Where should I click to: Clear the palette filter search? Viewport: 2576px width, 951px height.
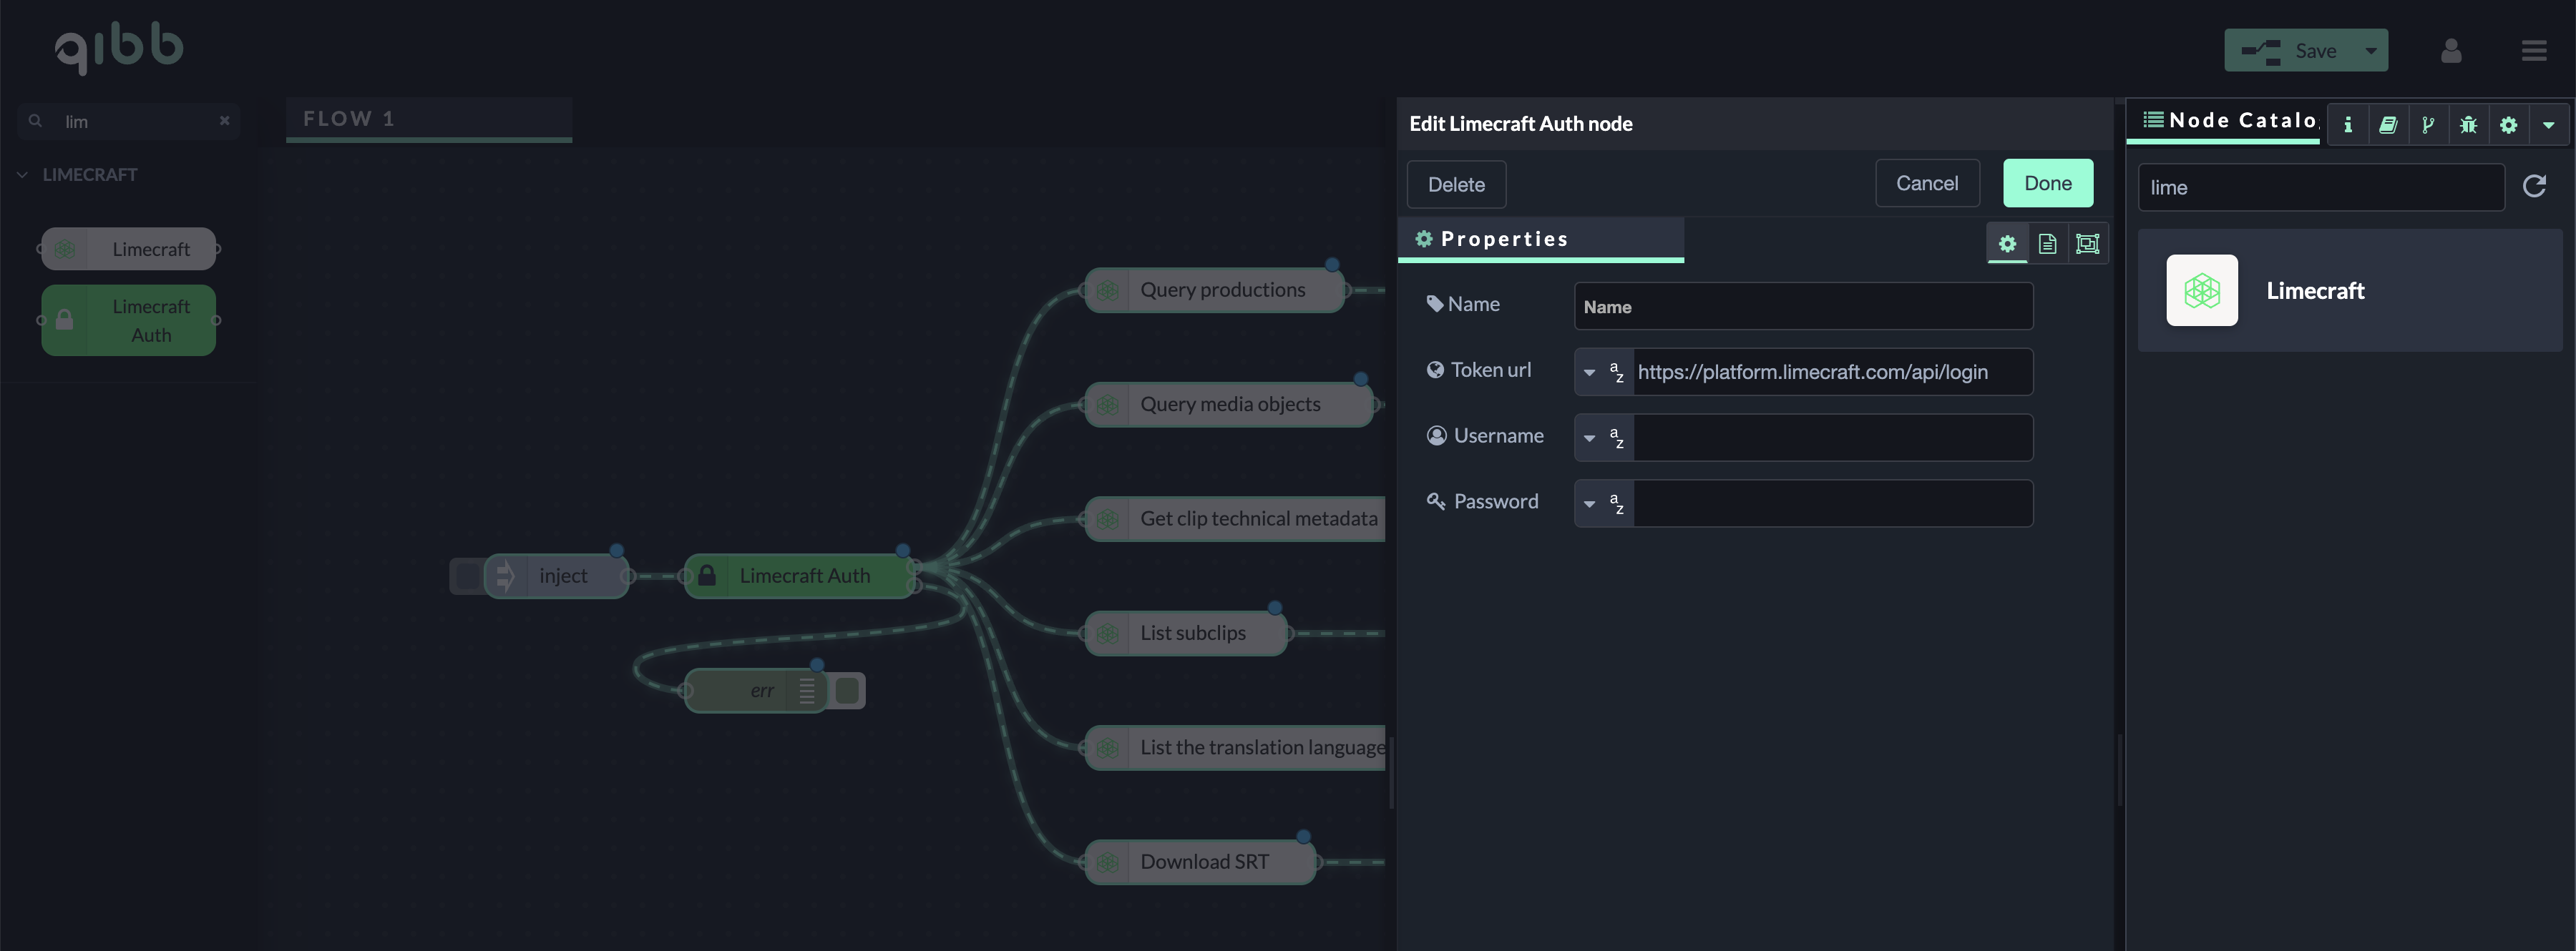click(224, 121)
